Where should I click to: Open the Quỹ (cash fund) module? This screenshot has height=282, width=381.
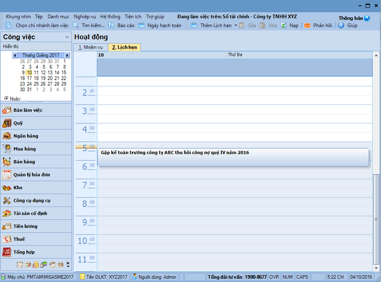tap(17, 123)
